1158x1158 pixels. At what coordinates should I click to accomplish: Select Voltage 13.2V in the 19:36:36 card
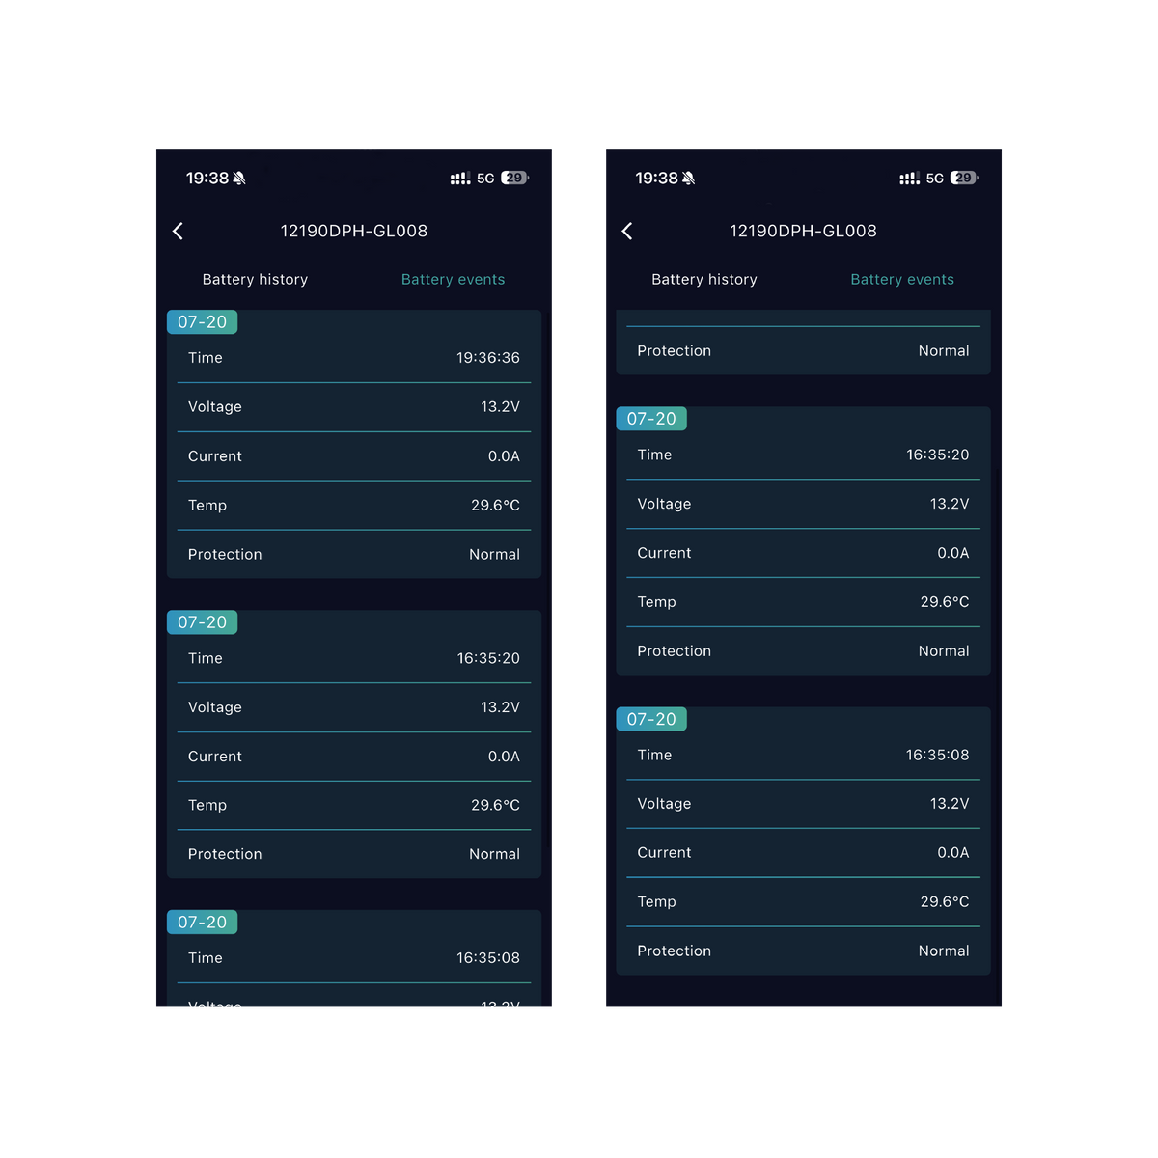pyautogui.click(x=354, y=407)
